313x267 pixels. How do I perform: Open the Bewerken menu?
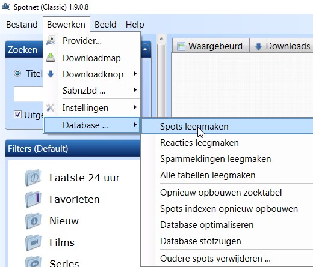(66, 25)
